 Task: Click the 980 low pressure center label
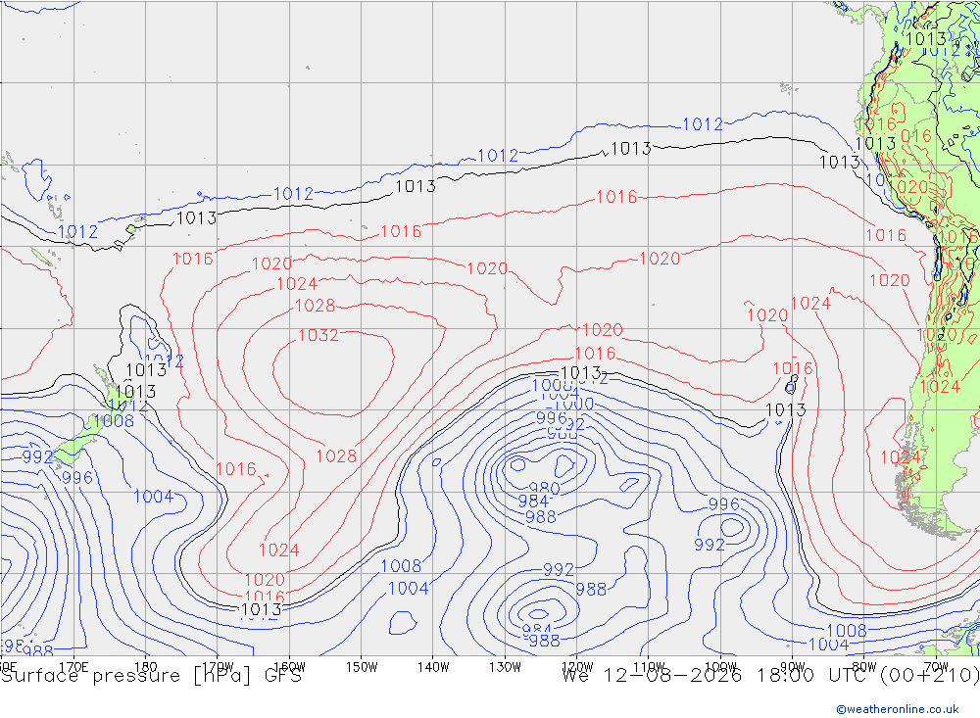(544, 488)
